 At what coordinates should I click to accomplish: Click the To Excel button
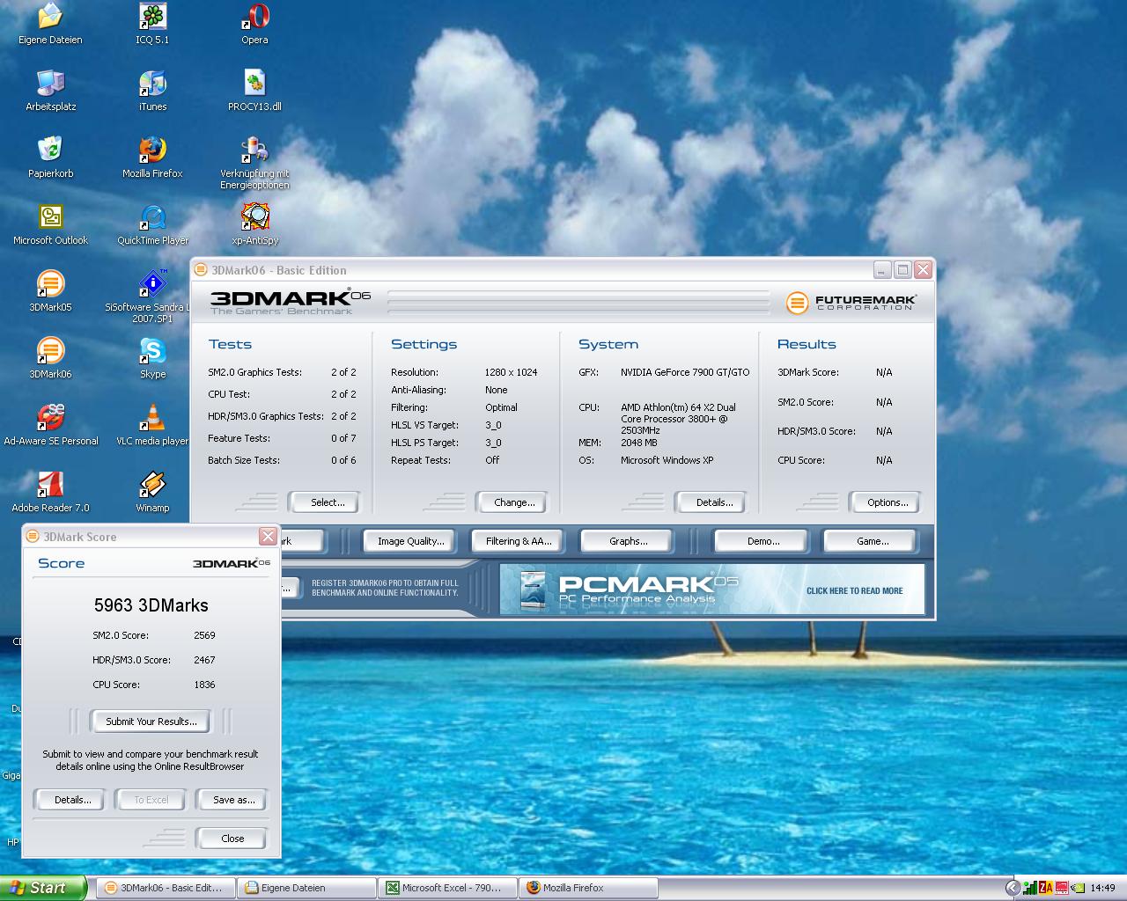click(x=151, y=800)
